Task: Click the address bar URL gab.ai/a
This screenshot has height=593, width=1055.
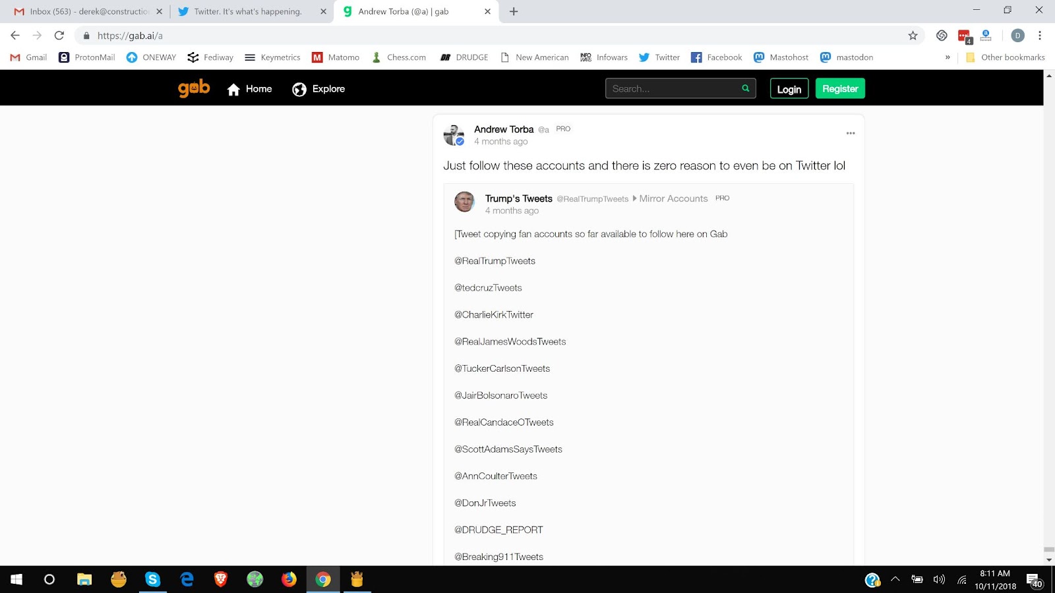Action: pos(130,36)
